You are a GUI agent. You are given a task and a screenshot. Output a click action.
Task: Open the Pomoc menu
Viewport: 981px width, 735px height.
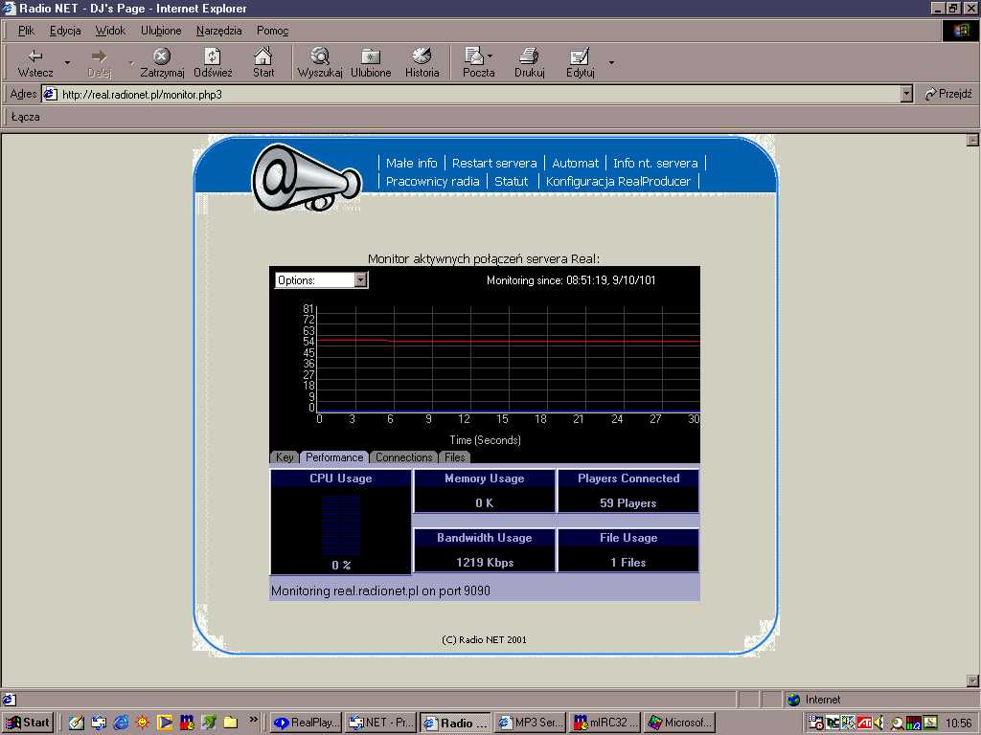272,31
